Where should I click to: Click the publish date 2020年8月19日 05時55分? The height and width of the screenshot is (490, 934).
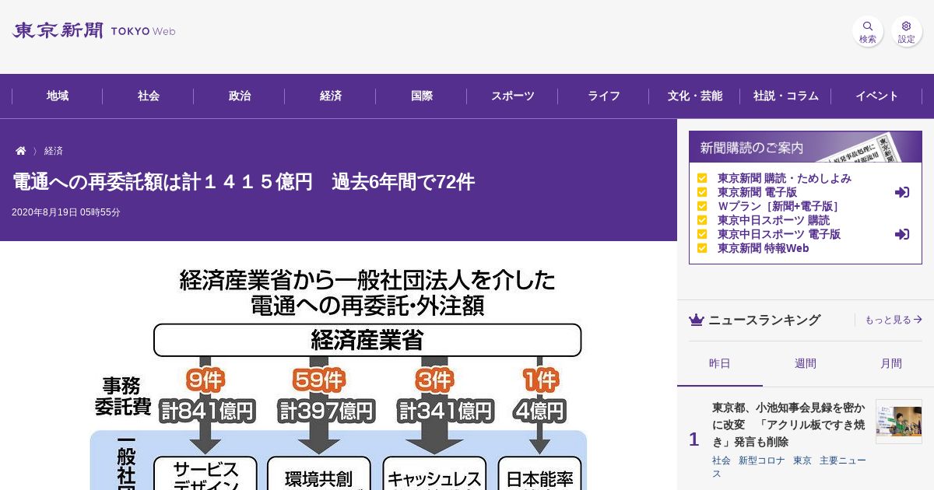coord(66,212)
